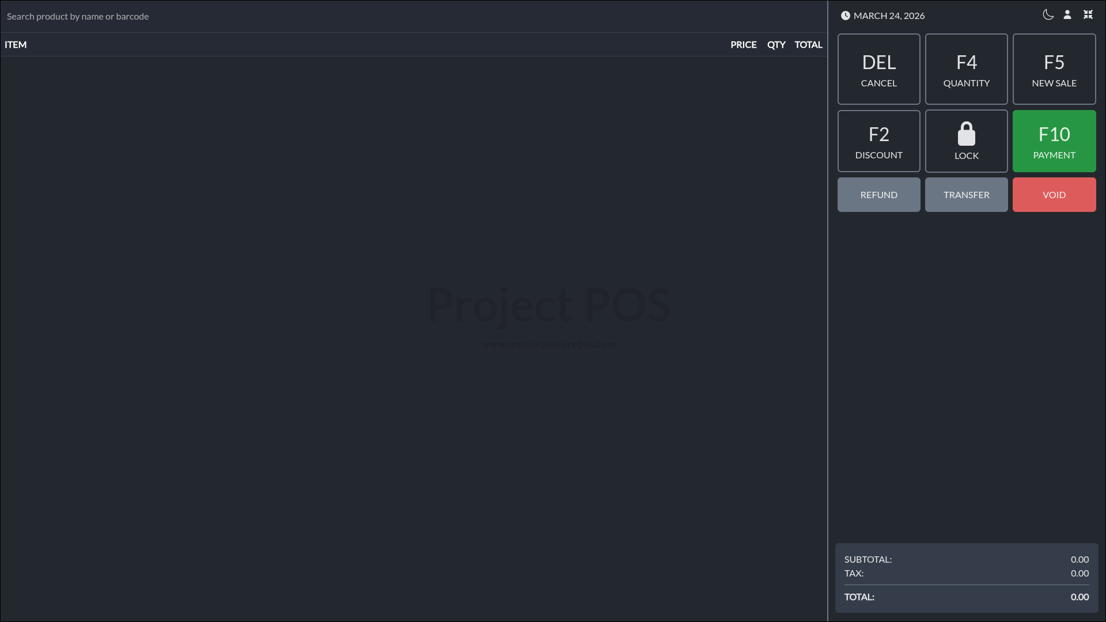Image resolution: width=1106 pixels, height=622 pixels.
Task: Click the Refund button
Action: pos(878,195)
